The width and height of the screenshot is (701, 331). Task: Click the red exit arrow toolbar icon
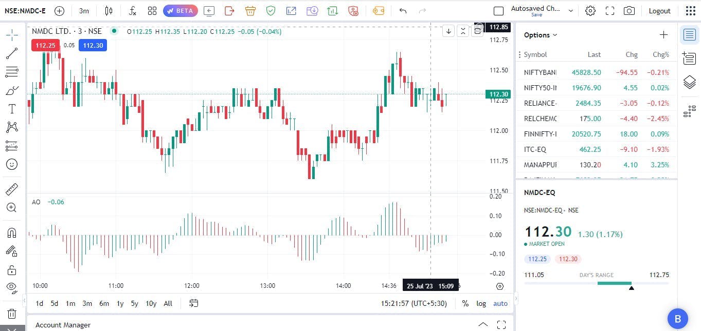(x=229, y=11)
